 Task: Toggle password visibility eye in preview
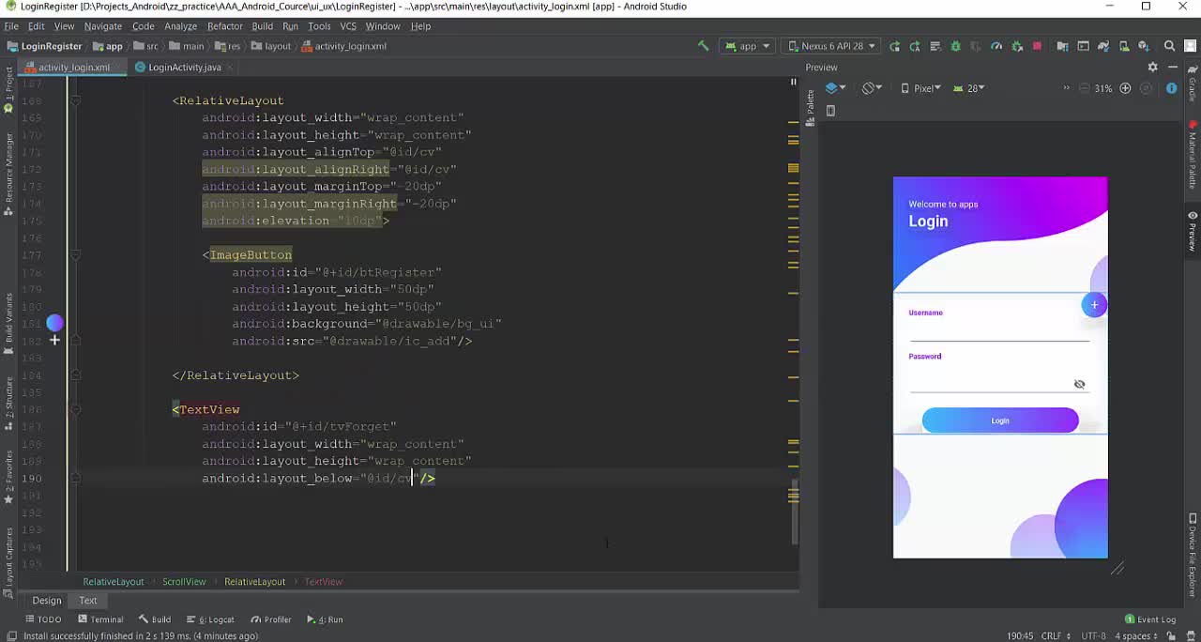(1079, 384)
